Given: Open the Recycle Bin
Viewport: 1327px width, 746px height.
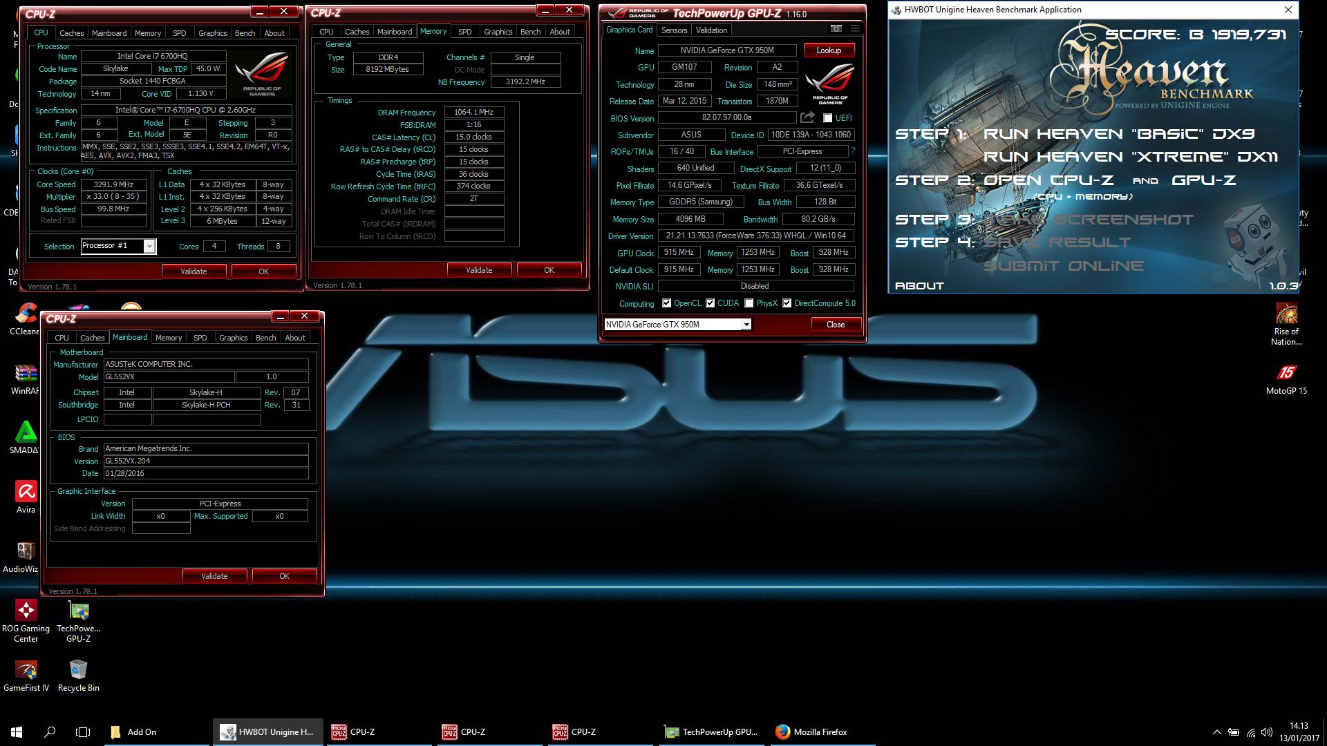Looking at the screenshot, I should tap(79, 676).
